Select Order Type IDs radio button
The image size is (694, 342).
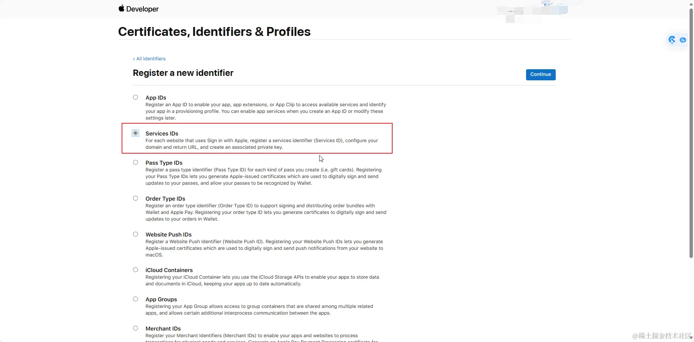(x=136, y=198)
